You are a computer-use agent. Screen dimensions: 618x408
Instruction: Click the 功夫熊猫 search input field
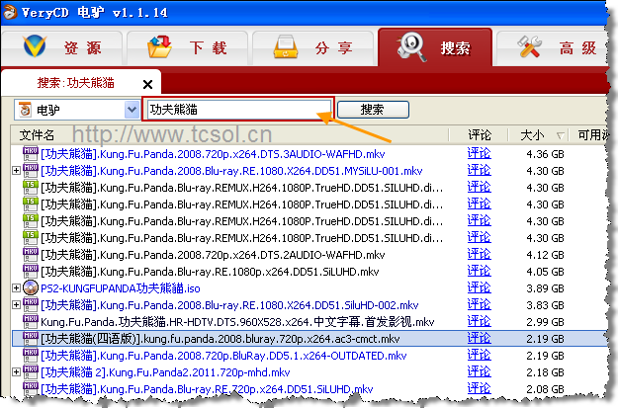pyautogui.click(x=238, y=109)
